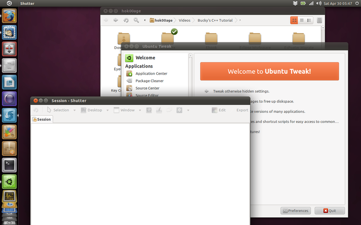This screenshot has width=361, height=225.
Task: Click the Ubuntu logo button in top panel
Action: (9, 3)
